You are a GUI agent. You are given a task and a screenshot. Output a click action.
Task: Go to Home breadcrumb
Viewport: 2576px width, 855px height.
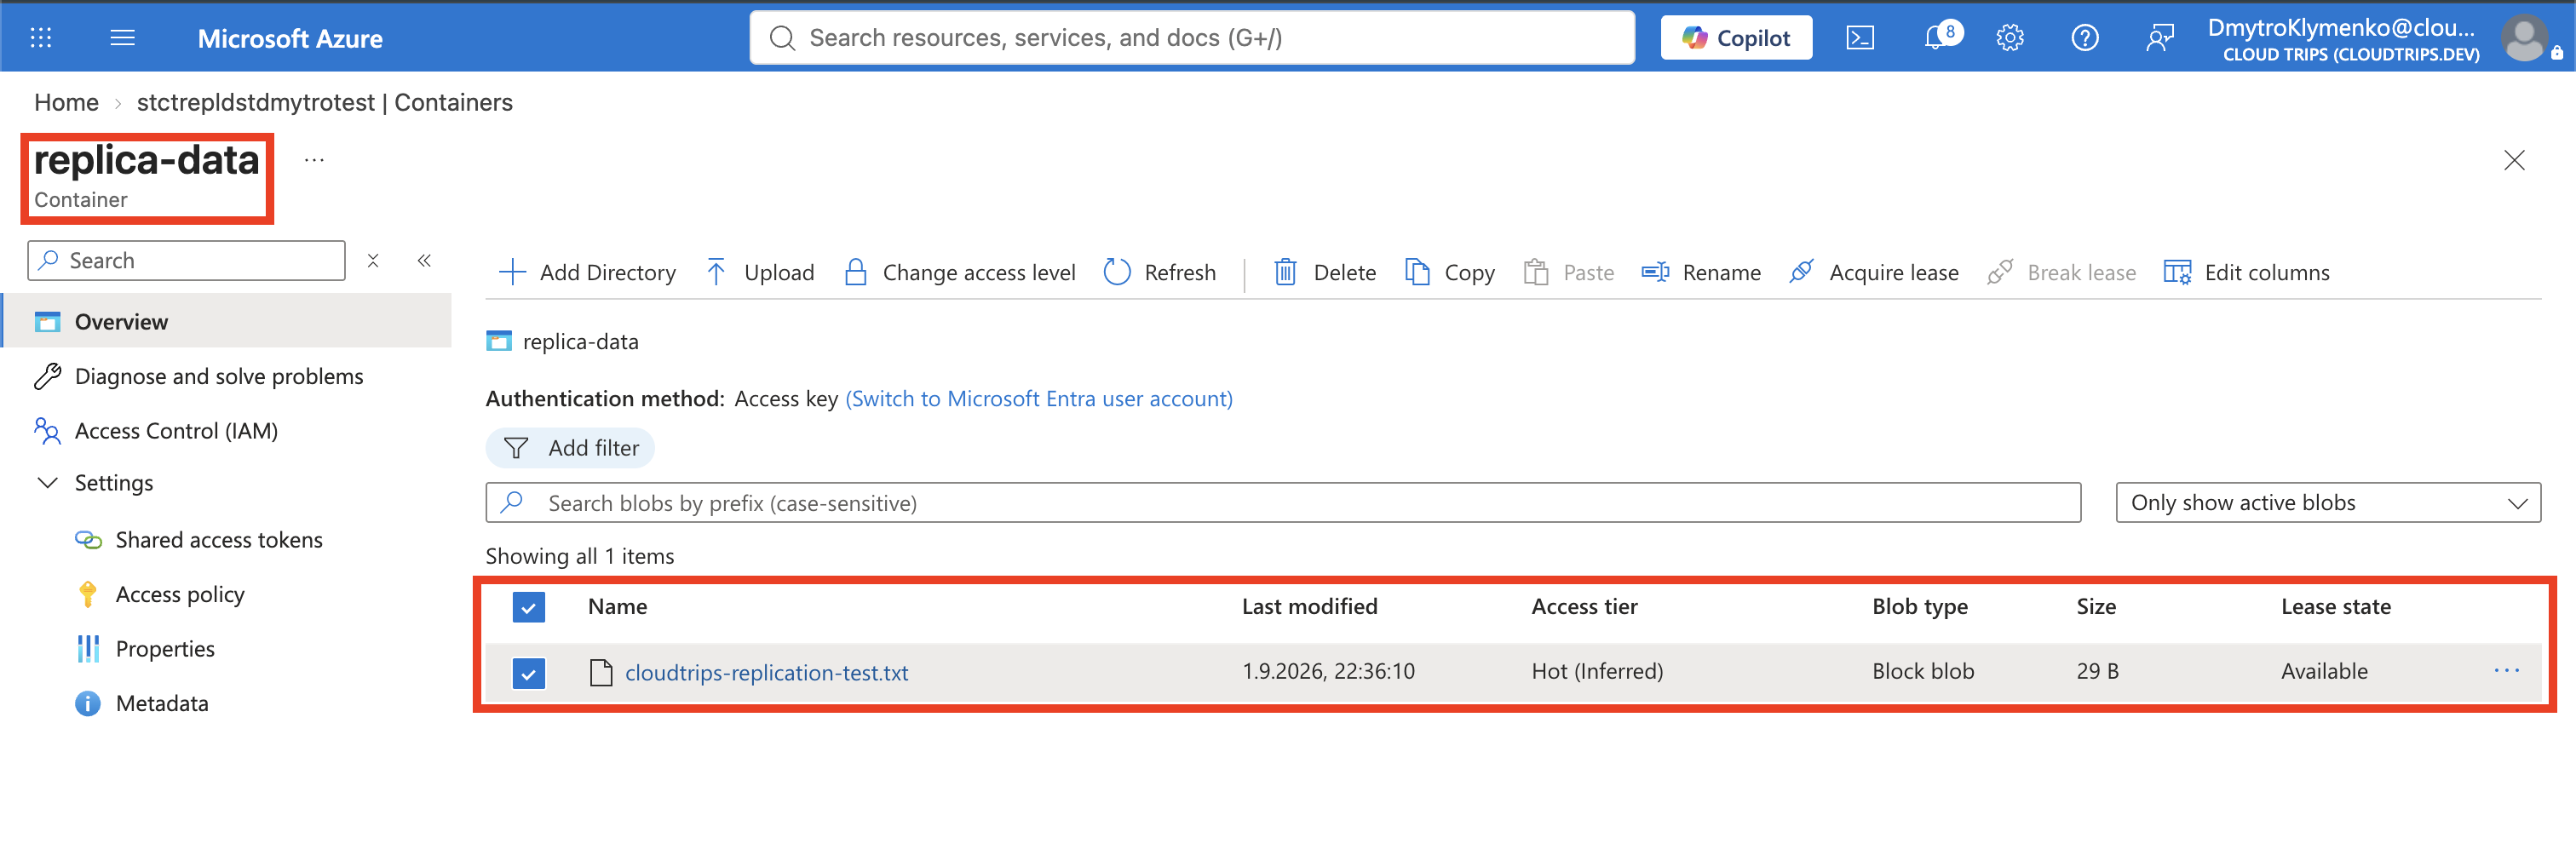pyautogui.click(x=66, y=102)
